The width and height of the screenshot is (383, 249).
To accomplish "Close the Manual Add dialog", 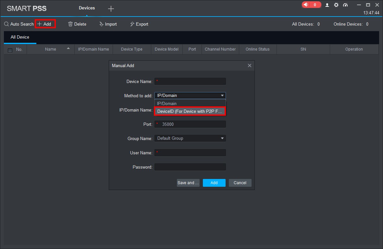I will [249, 65].
